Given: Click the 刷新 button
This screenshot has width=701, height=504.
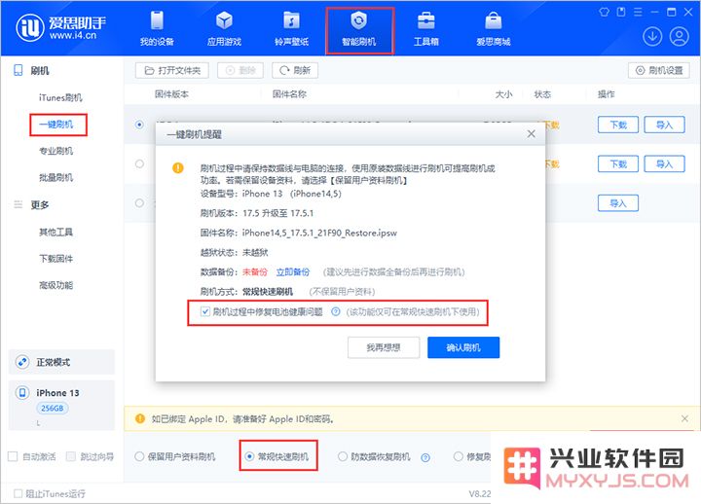Looking at the screenshot, I should point(295,71).
